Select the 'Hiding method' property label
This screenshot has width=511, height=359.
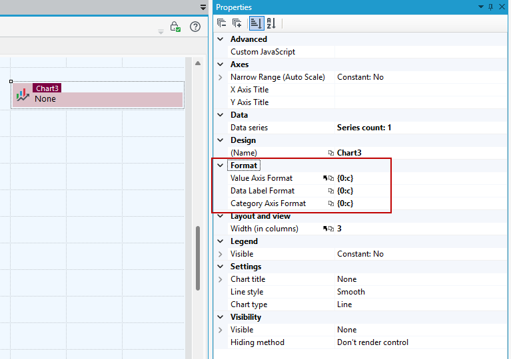257,342
